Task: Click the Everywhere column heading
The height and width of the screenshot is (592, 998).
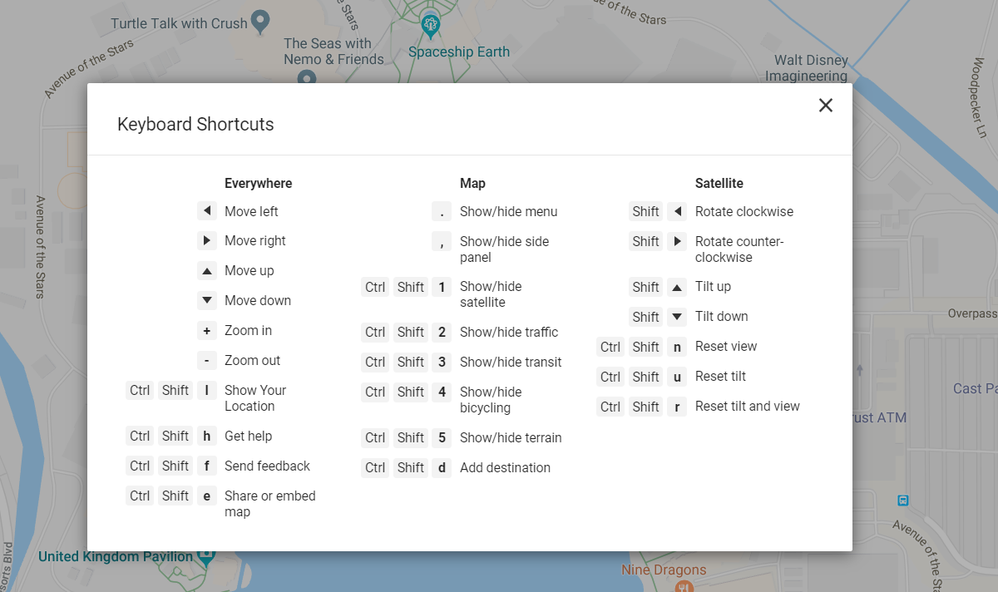Action: (x=259, y=183)
